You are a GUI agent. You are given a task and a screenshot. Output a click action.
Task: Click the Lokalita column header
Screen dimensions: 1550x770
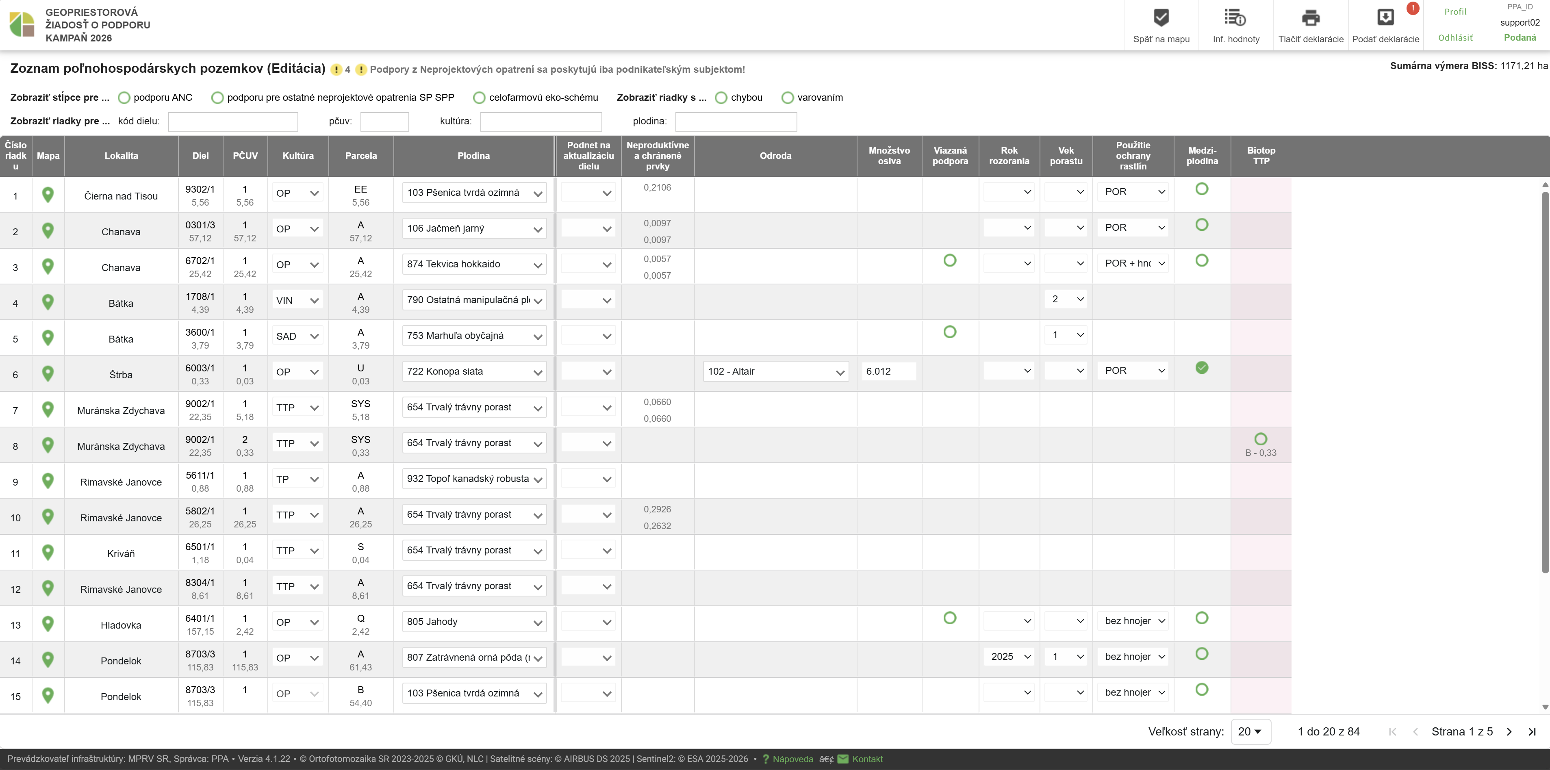tap(121, 156)
